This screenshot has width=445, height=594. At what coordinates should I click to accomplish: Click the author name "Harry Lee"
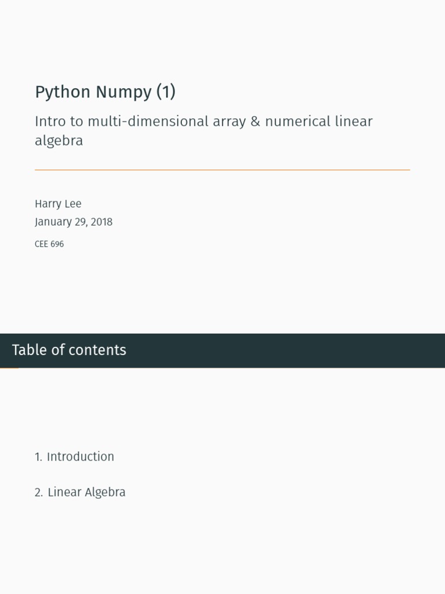point(58,204)
